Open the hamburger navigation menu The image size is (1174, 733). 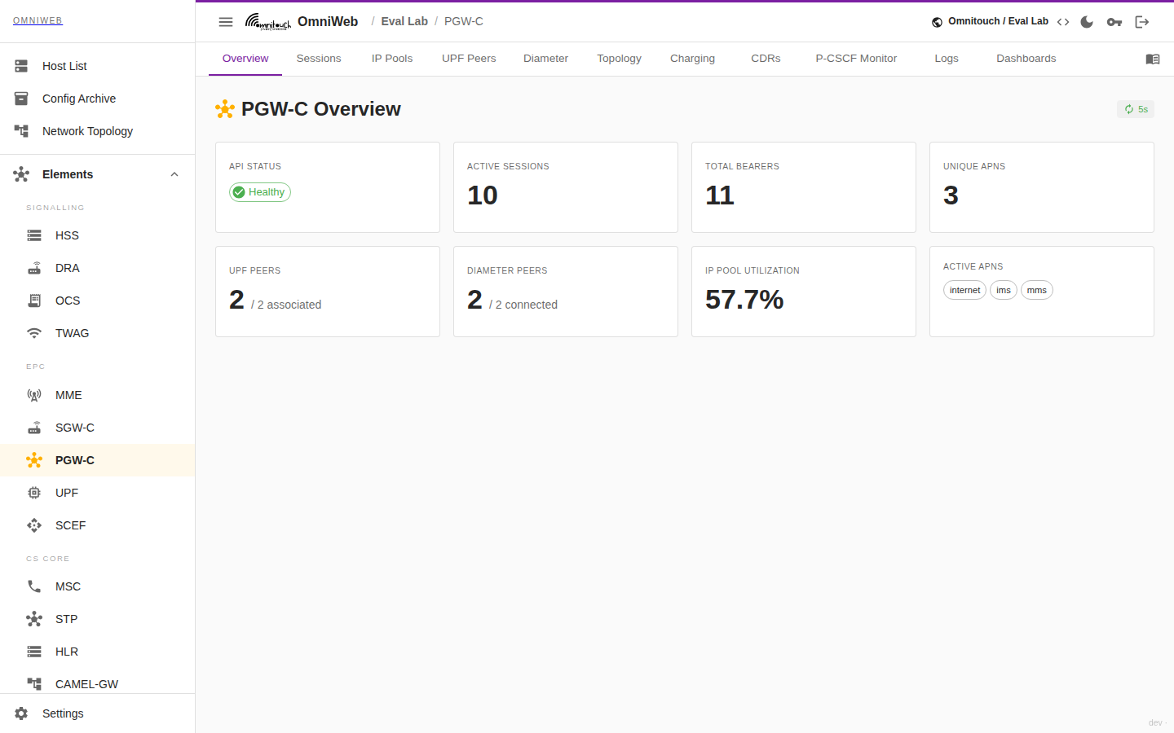coord(226,22)
